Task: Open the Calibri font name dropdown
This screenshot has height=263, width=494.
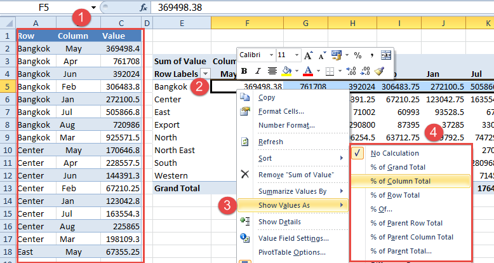Action: tap(271, 55)
